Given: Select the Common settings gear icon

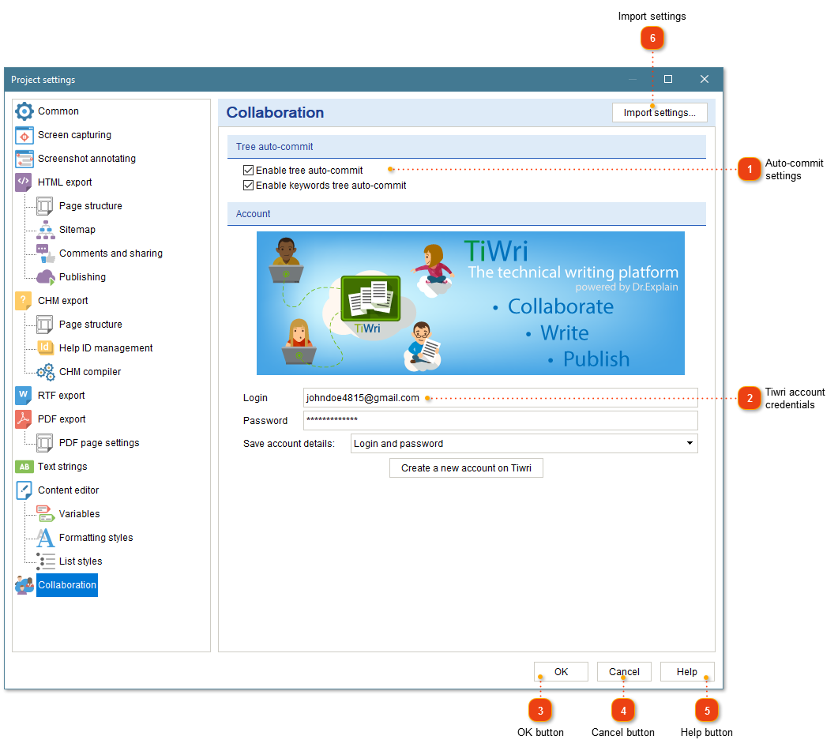Looking at the screenshot, I should point(24,111).
